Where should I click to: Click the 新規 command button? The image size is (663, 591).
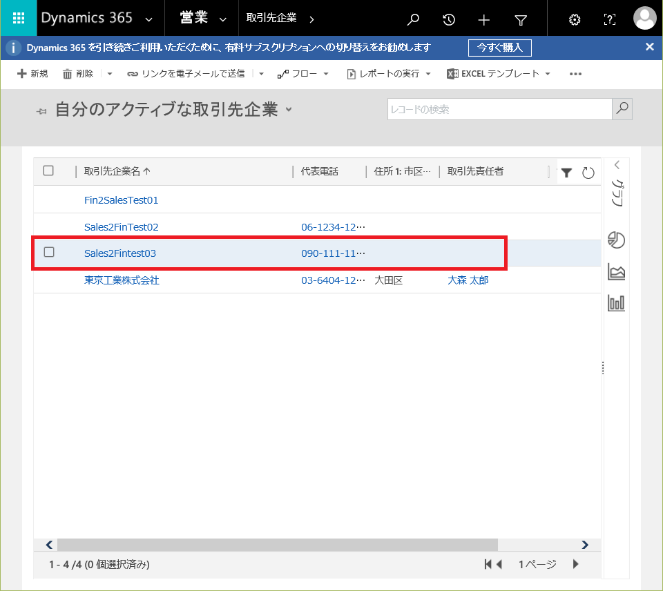(32, 74)
